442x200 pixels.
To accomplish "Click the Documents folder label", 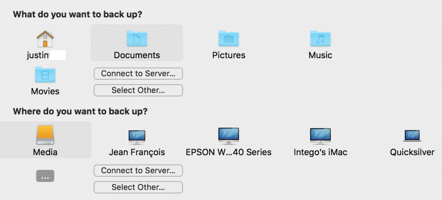I will click(x=137, y=55).
